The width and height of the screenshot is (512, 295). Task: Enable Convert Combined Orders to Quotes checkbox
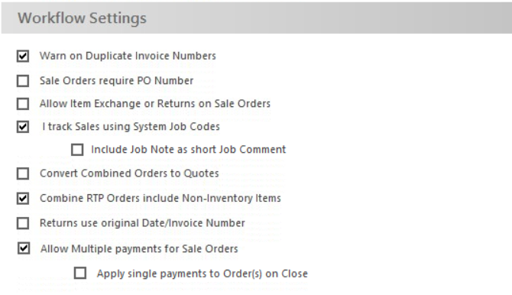(23, 173)
